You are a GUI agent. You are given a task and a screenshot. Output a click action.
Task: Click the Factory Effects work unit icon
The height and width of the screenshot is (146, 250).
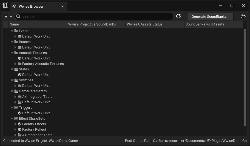[x=19, y=124]
